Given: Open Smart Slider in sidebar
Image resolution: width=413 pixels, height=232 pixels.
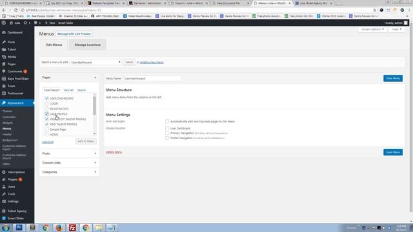Looking at the screenshot, I should point(15,218).
